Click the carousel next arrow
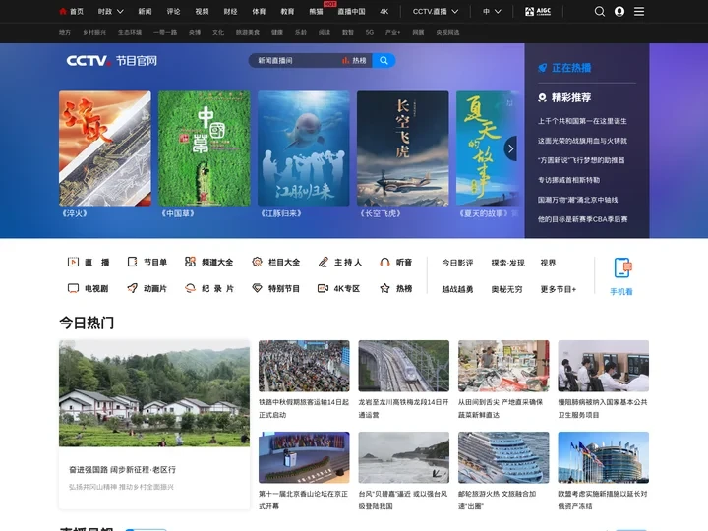Image resolution: width=708 pixels, height=531 pixels. [x=510, y=148]
